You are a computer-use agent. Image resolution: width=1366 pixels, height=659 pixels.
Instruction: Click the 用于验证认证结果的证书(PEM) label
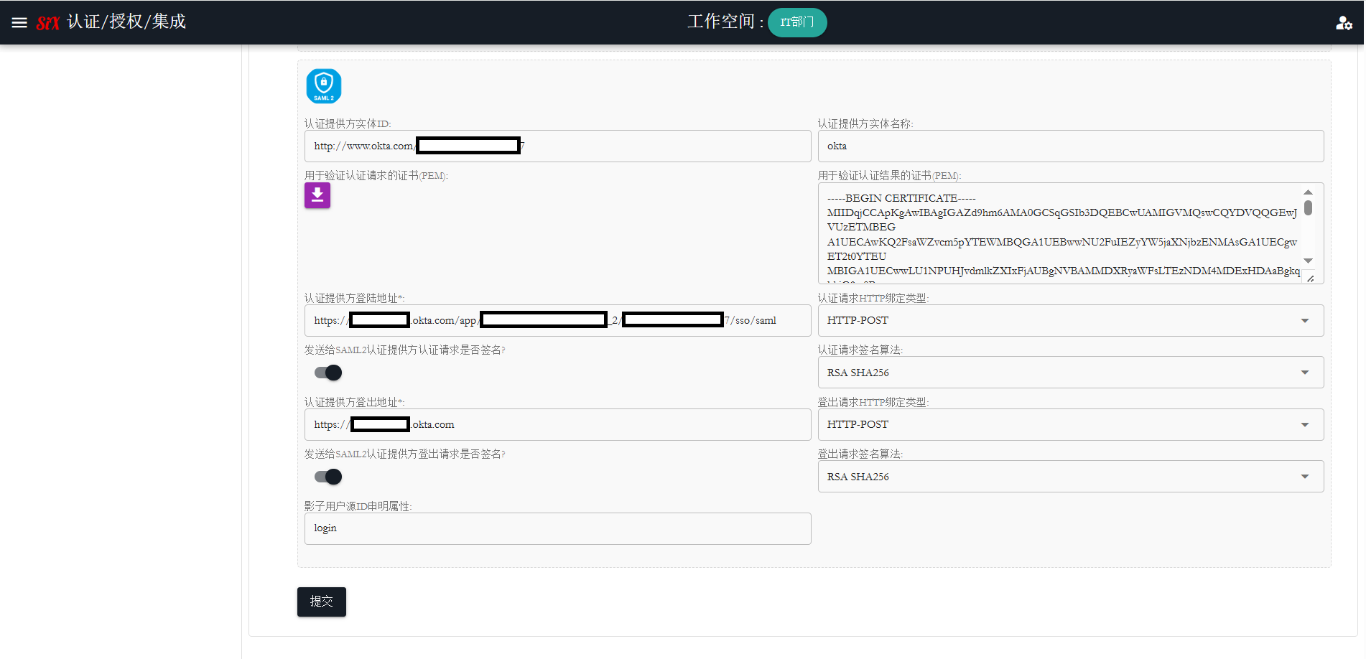[x=890, y=176]
